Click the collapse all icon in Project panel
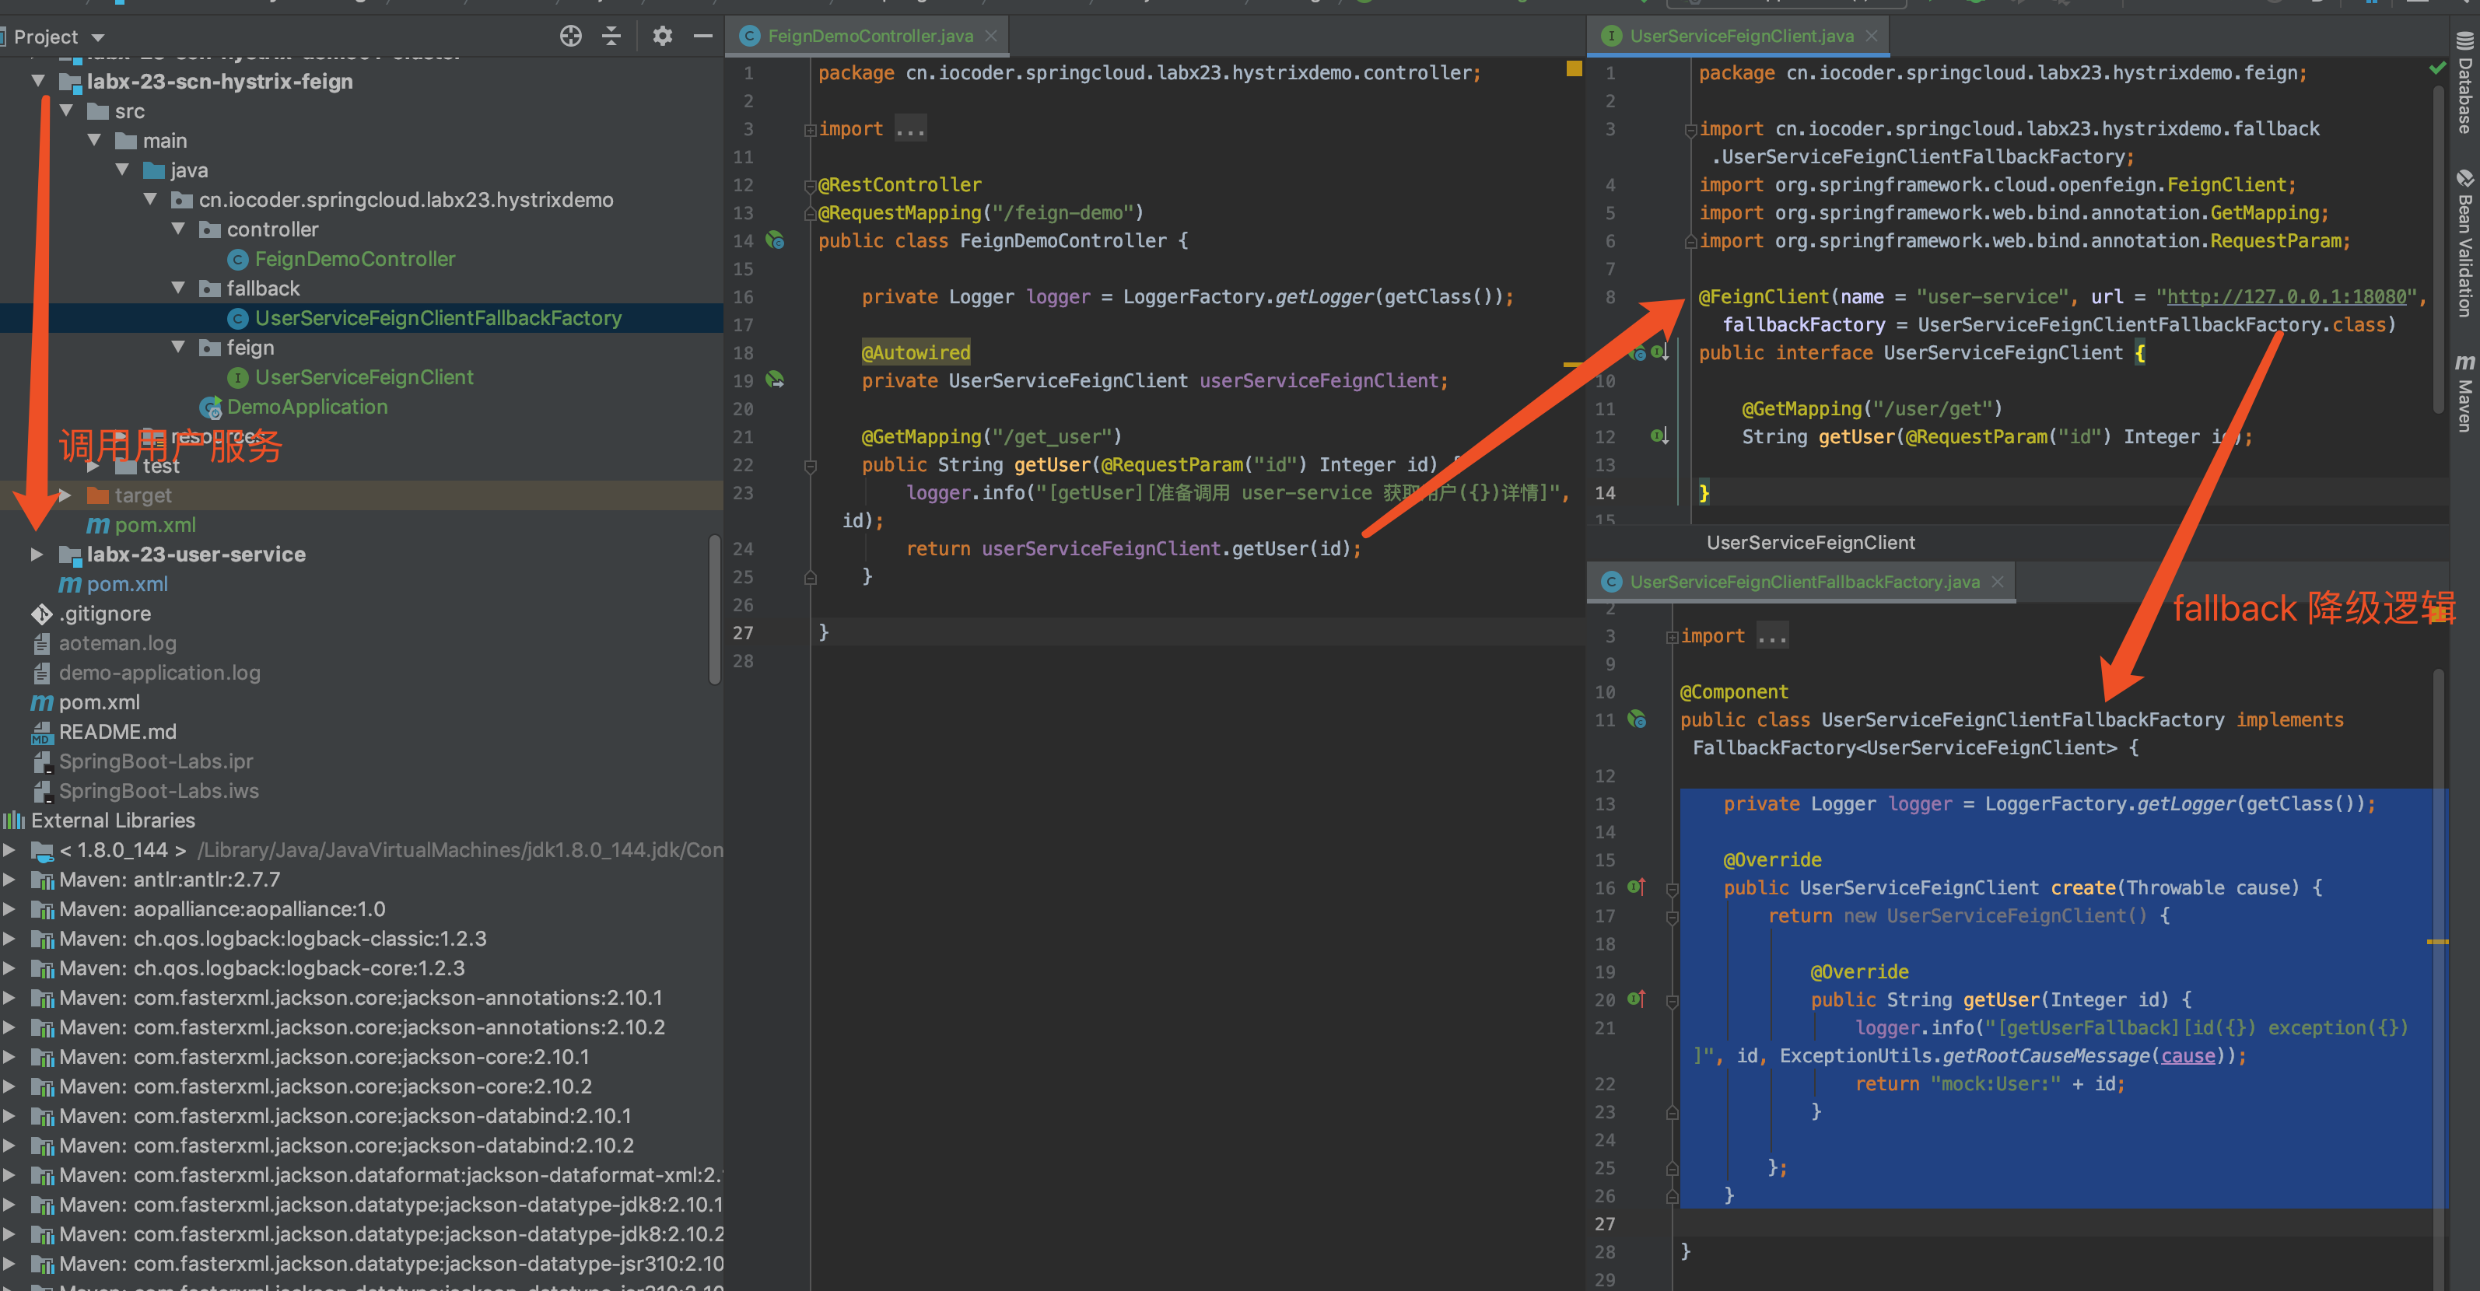This screenshot has width=2480, height=1291. [611, 37]
